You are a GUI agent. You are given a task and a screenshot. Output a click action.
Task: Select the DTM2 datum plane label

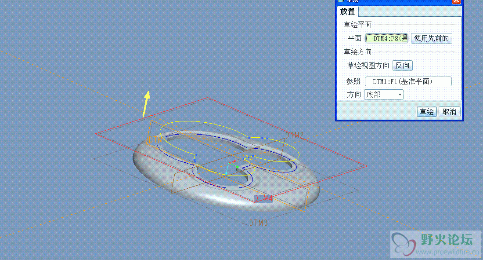(295, 135)
